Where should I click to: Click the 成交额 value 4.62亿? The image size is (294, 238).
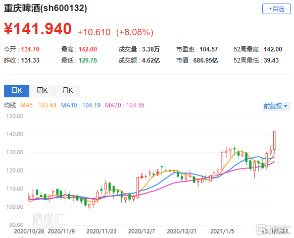click(x=151, y=61)
